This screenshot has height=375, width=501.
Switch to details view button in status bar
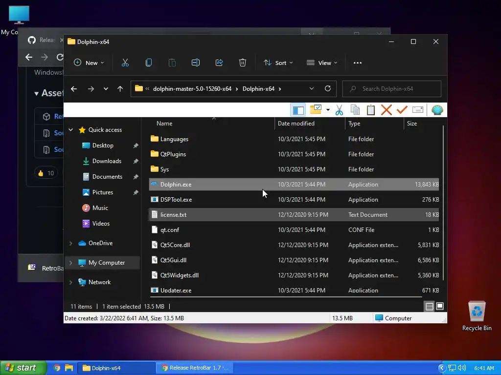(x=429, y=307)
